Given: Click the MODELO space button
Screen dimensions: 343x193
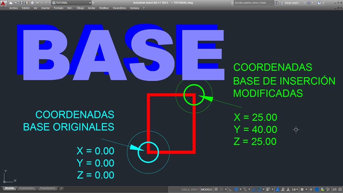Looking at the screenshot, I should pyautogui.click(x=207, y=190).
